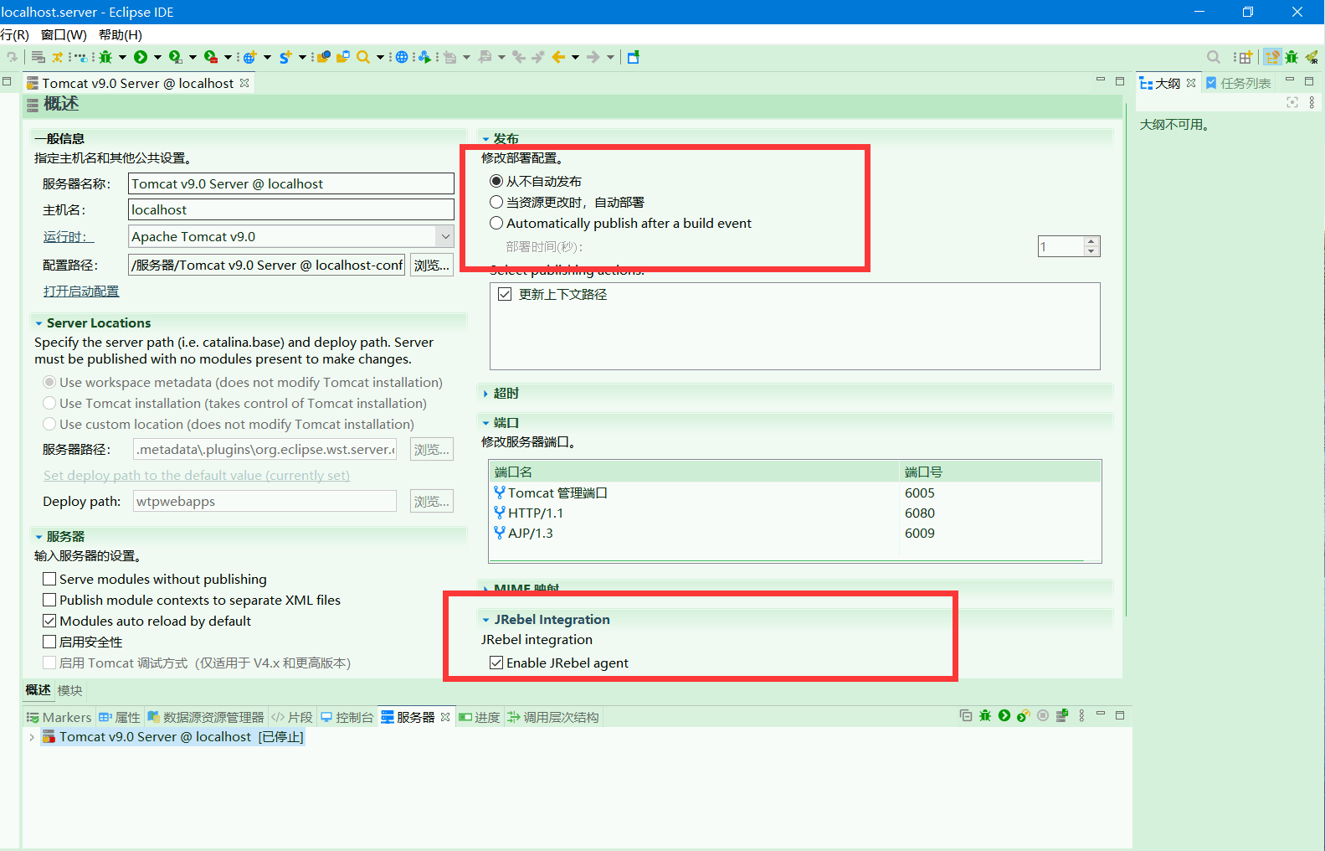1325x851 pixels.
Task: Open the web browser globe icon
Action: pos(402,57)
